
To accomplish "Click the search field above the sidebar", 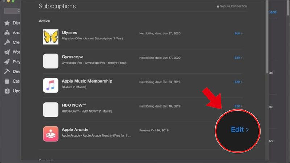I will [11, 11].
